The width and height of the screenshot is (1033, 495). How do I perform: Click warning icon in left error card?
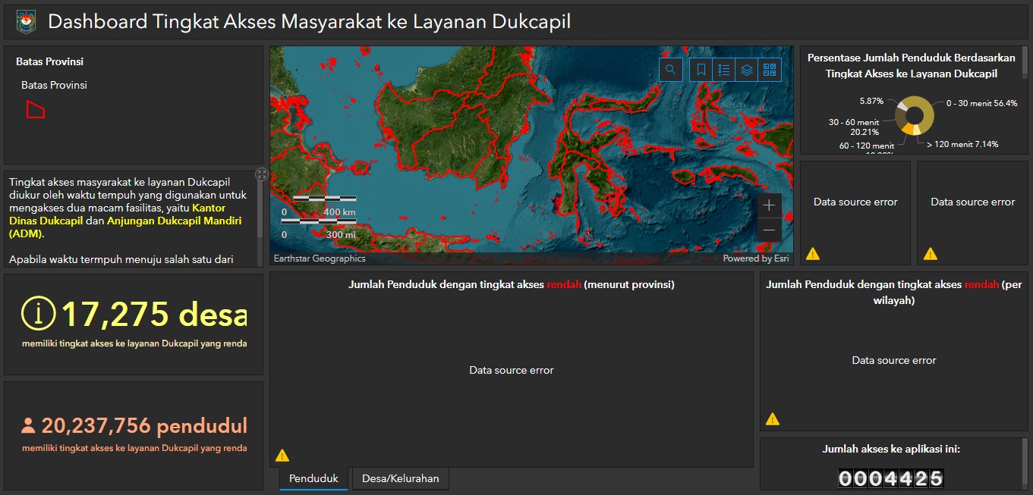(813, 254)
